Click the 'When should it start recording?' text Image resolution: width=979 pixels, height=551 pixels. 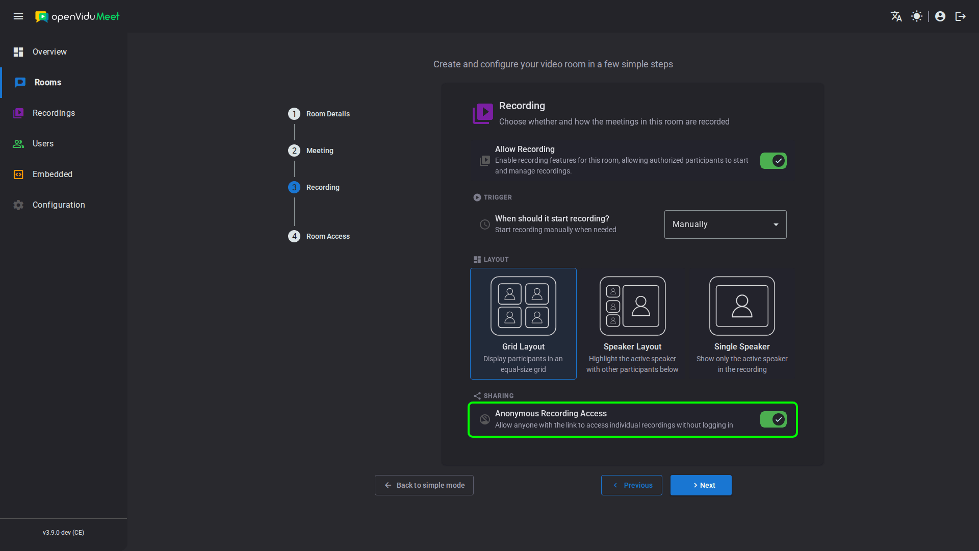point(552,218)
